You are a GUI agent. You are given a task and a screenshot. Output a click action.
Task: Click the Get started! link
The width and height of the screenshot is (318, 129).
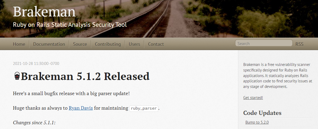tap(253, 98)
